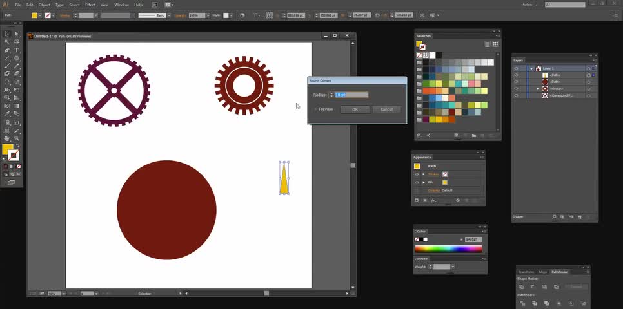The image size is (623, 309).
Task: Click Clear Appearance icon in Appearance panel
Action: click(x=458, y=201)
